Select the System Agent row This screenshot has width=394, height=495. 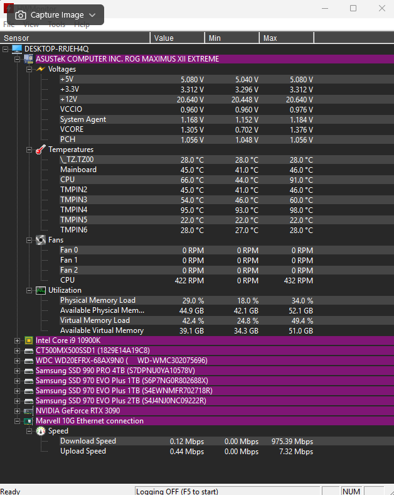(226, 119)
